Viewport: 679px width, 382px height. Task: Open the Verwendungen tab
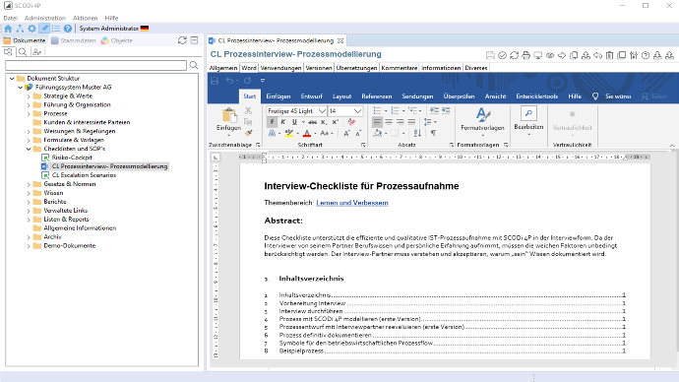tap(280, 68)
